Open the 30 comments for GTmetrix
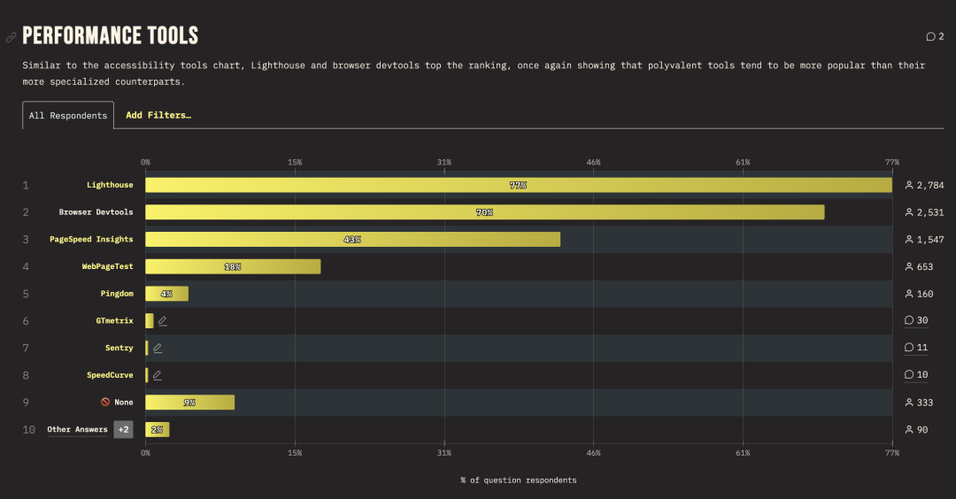This screenshot has width=956, height=499. (x=916, y=320)
